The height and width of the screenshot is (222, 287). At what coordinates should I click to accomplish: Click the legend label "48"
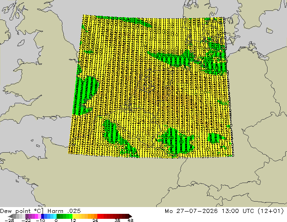coord(130,220)
